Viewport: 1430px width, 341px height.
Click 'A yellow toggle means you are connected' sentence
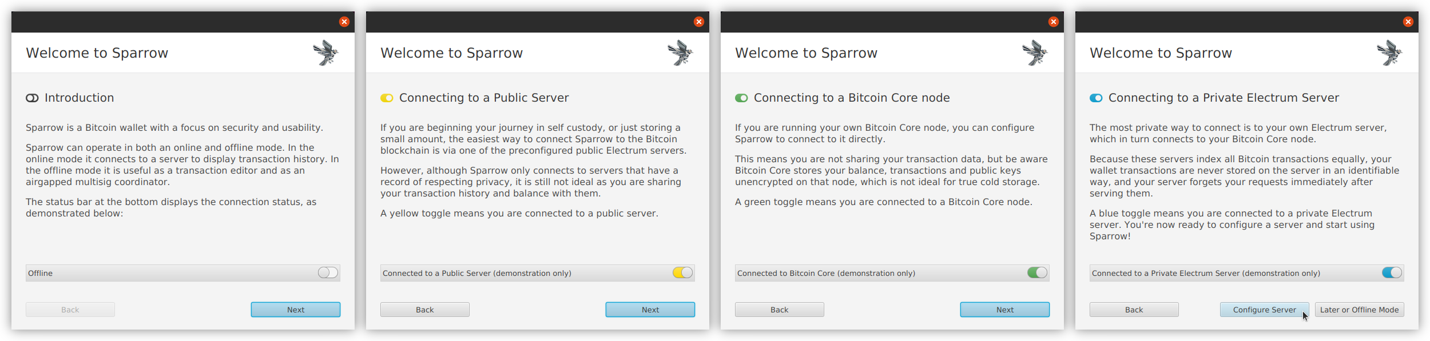[x=519, y=214]
